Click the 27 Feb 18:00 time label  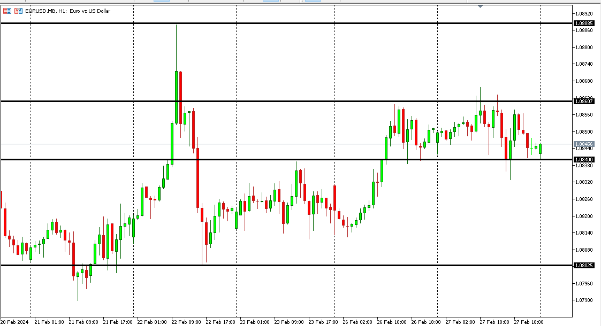pyautogui.click(x=529, y=322)
